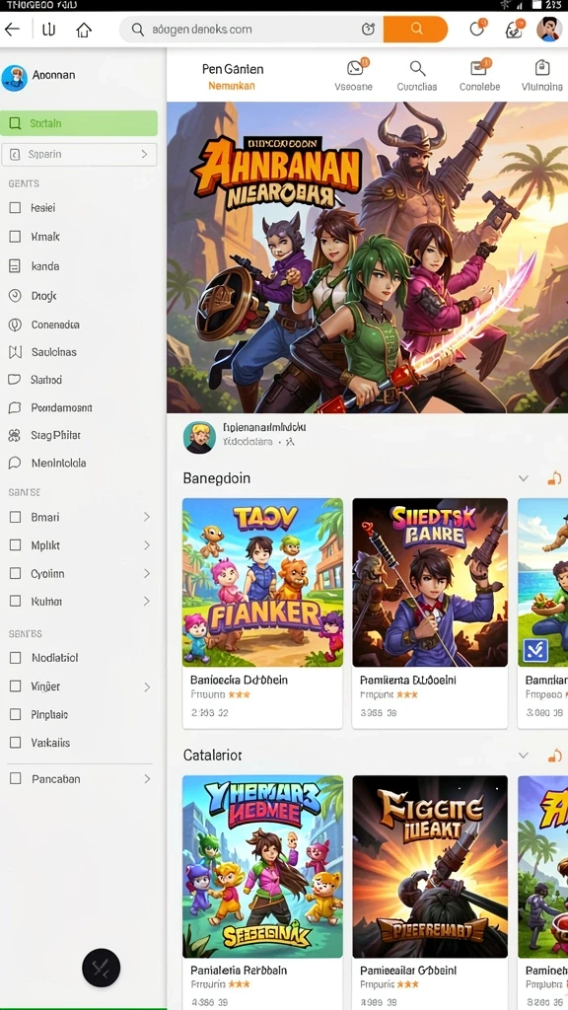The width and height of the screenshot is (568, 1010).
Task: Check the battery icon in status bar
Action: coord(536,5)
